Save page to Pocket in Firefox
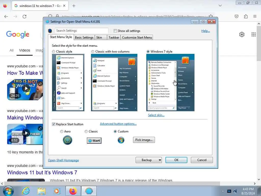The width and height of the screenshot is (261, 196). pyautogui.click(x=237, y=16)
